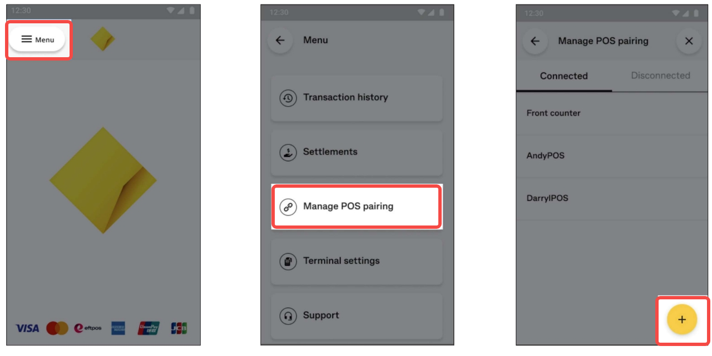Screen dimensions: 712x356
Task: Select Manage POS pairing option
Action: point(357,207)
